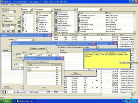Click the search list icon below date field
Screen dimensions: 138x103
4,31
